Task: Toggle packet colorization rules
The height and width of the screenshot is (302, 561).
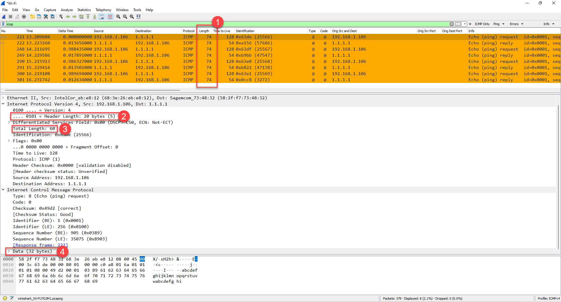Action: coord(110,17)
